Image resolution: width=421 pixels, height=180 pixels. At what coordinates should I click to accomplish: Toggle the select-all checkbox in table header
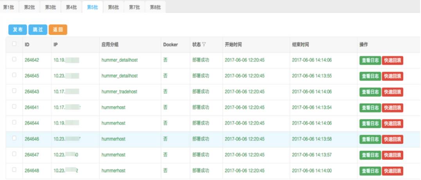point(14,44)
